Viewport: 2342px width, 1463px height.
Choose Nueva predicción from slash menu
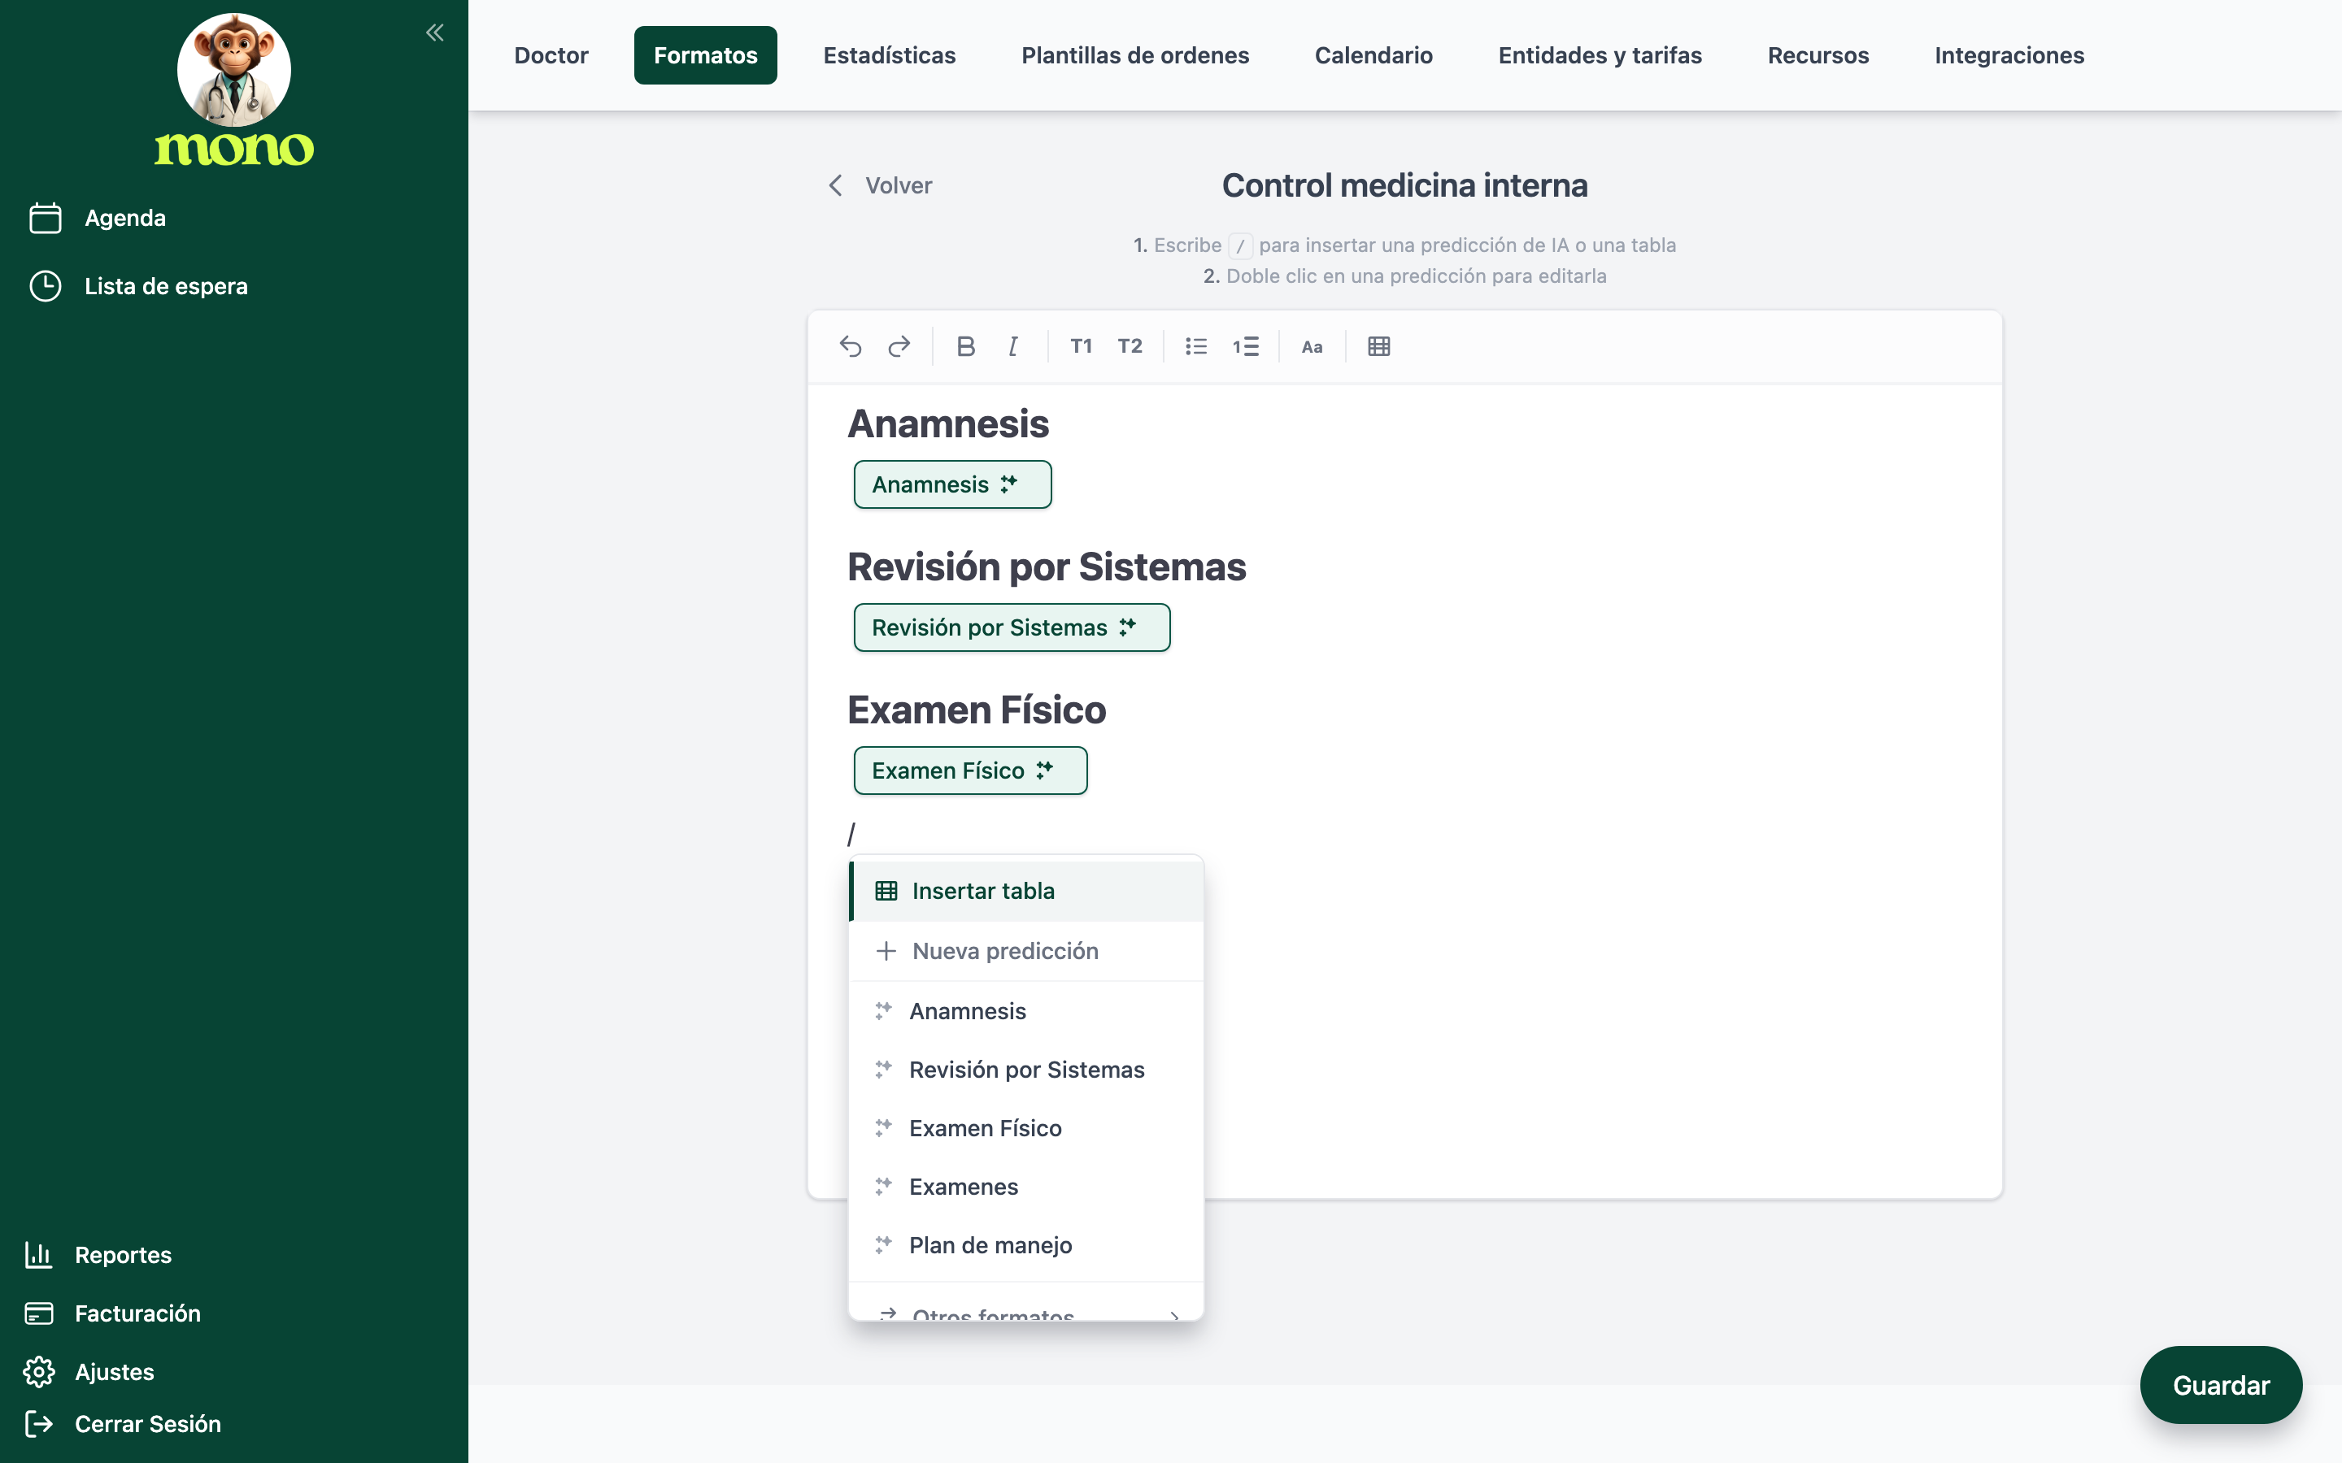coord(1025,950)
